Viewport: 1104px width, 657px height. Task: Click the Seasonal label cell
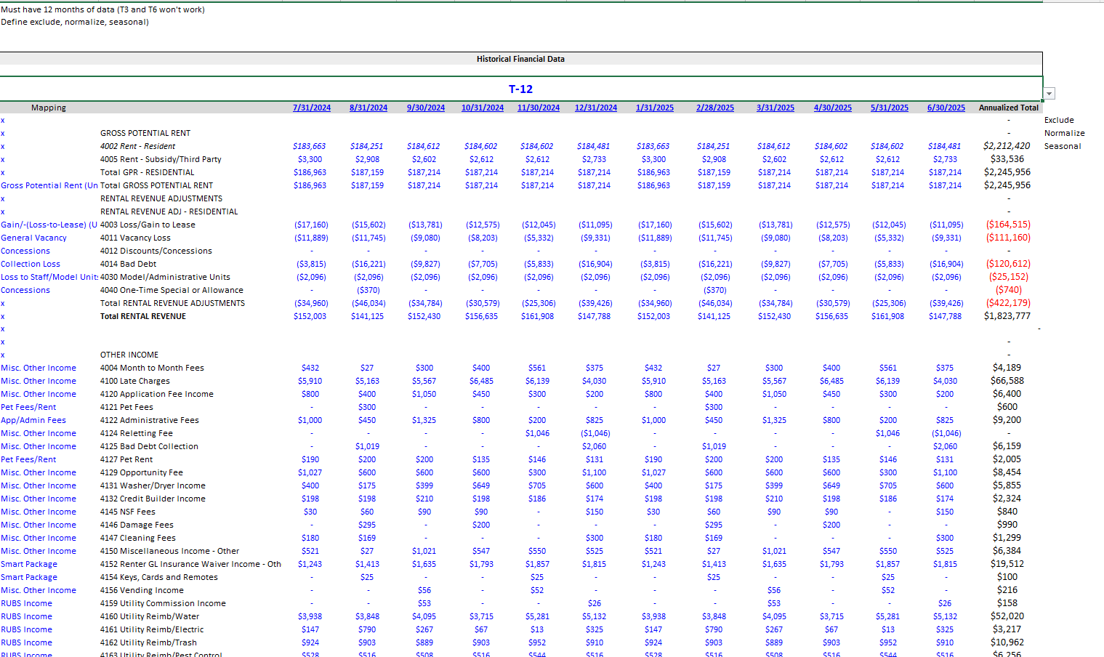pyautogui.click(x=1063, y=146)
